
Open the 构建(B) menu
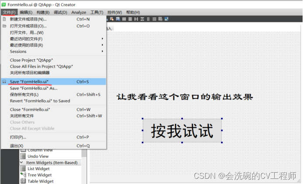(43, 12)
